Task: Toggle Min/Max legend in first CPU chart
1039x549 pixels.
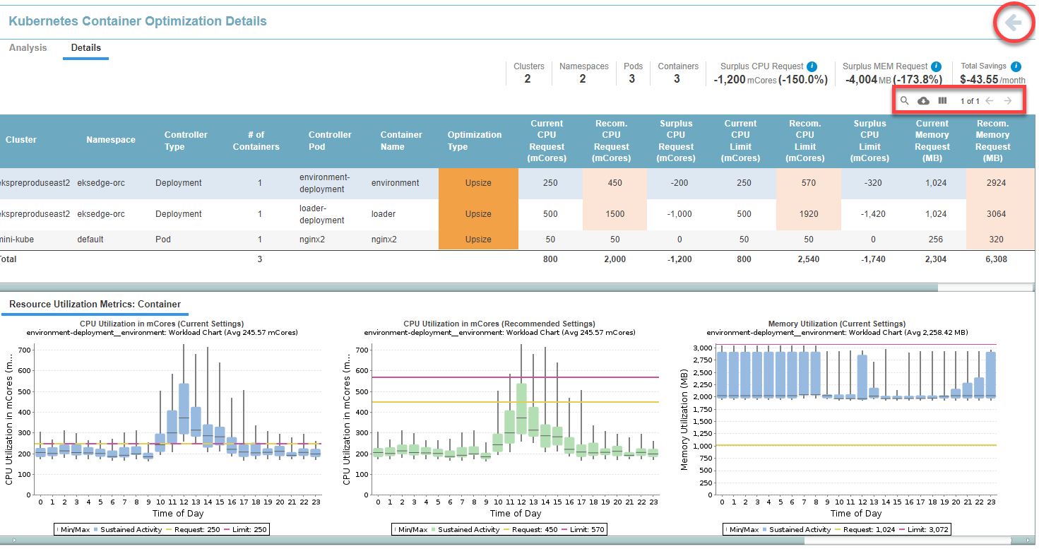Action: 73,529
